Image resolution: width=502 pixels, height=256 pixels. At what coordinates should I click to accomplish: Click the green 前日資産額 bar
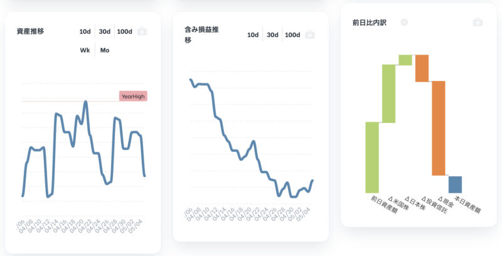coord(372,157)
